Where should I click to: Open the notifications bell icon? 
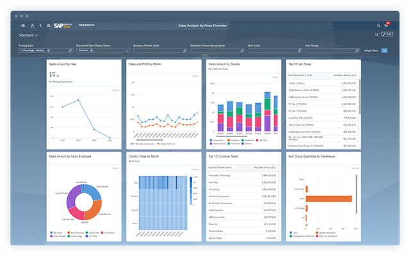point(386,25)
